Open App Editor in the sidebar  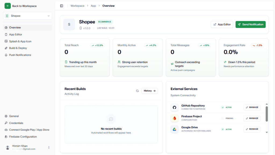28,35
